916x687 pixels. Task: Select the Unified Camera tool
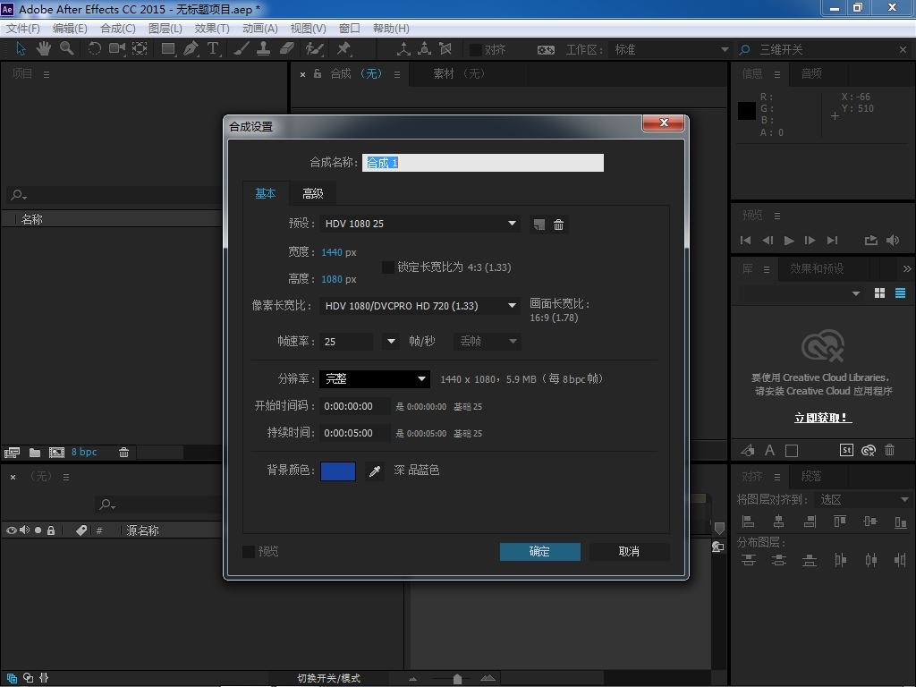point(117,48)
